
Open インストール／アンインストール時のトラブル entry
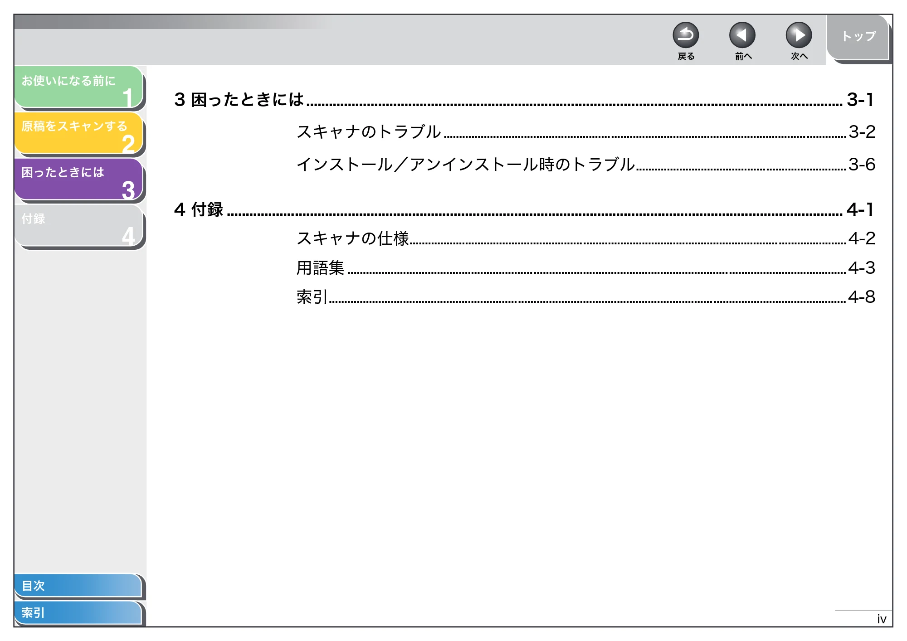point(466,165)
